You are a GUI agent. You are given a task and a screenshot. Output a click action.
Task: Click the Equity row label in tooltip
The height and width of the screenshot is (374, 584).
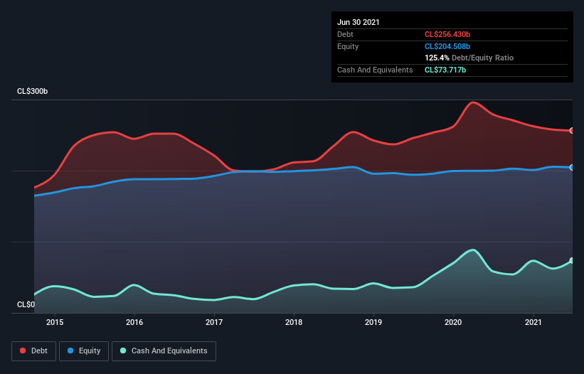tap(348, 46)
